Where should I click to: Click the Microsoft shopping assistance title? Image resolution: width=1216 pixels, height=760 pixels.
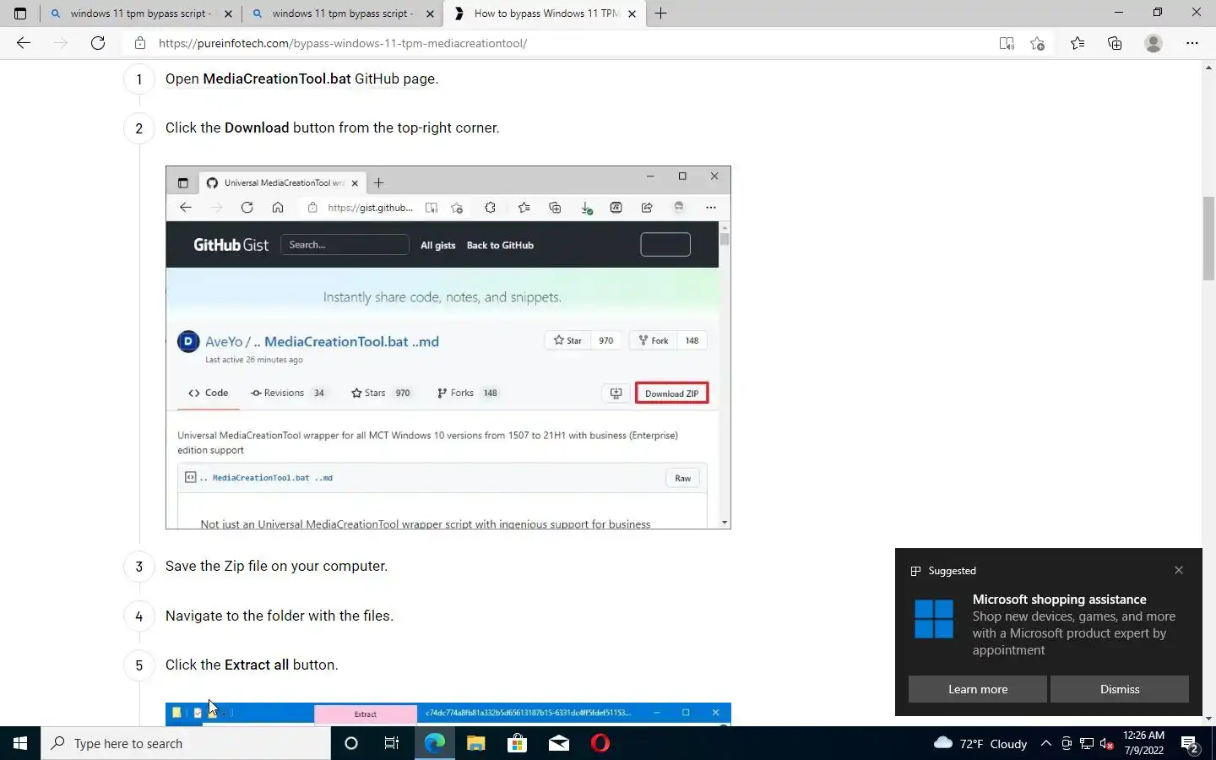[1059, 600]
